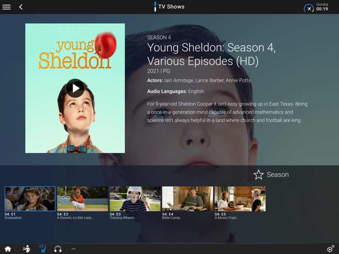Go back with the left arrow

point(21,7)
